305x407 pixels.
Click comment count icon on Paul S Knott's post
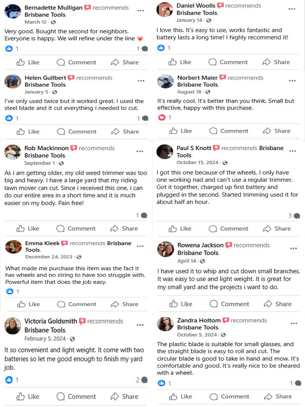coord(297,216)
